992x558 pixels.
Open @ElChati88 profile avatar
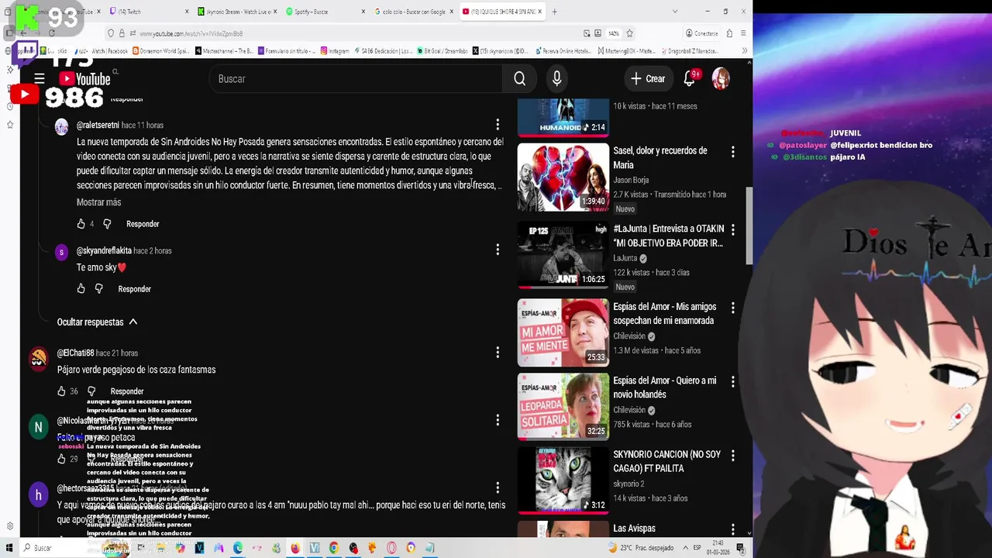[x=38, y=359]
